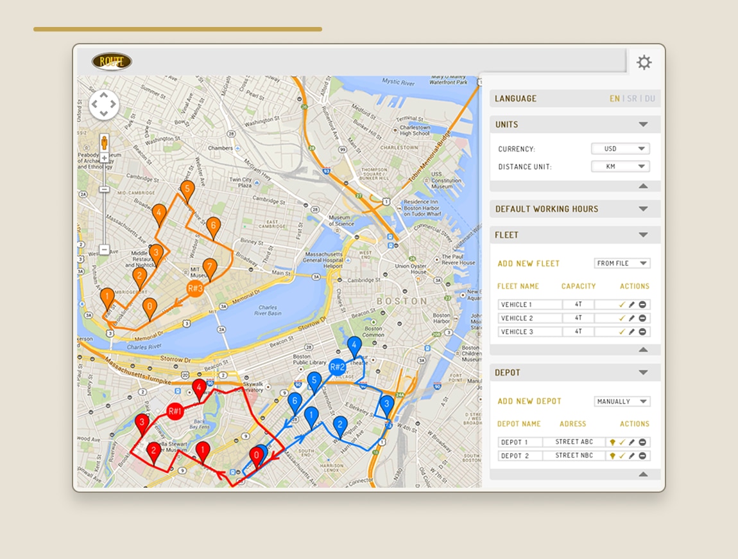Click the map pan control
This screenshot has height=559, width=738.
[103, 104]
